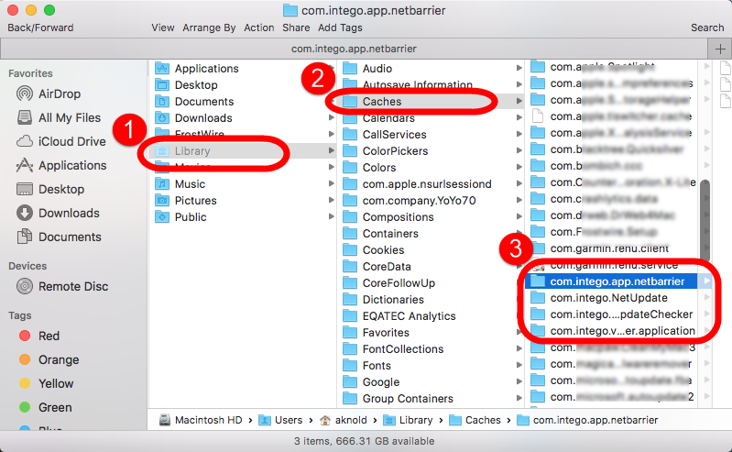Screen dimensions: 732x452
Task: Click the View toolbar item
Action: click(163, 28)
